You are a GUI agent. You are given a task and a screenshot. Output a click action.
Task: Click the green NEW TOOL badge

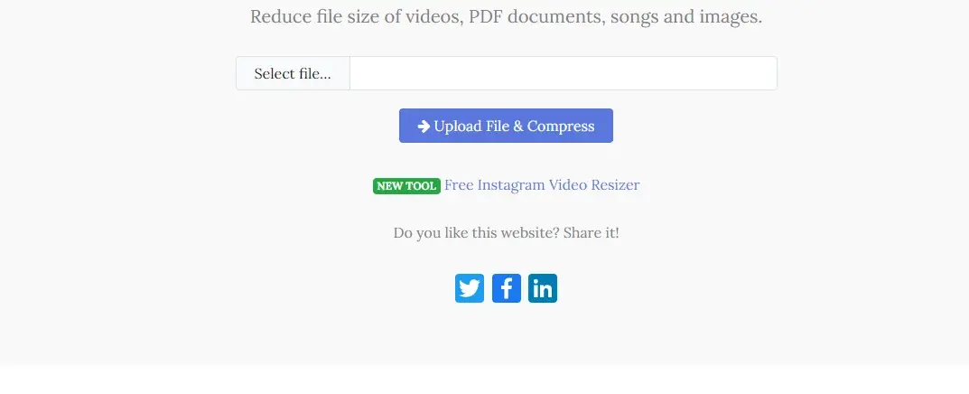tap(406, 185)
